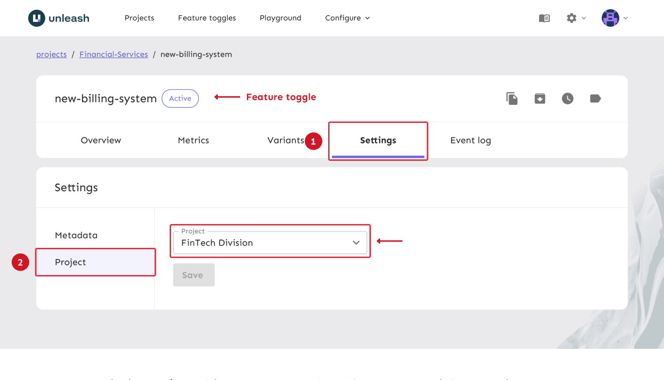Open Feature toggles in top navigation
664x380 pixels.
(207, 18)
